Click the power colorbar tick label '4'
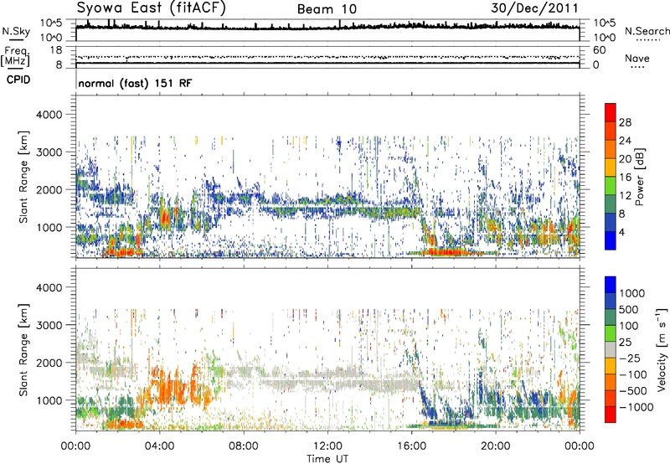The width and height of the screenshot is (670, 464). (622, 232)
